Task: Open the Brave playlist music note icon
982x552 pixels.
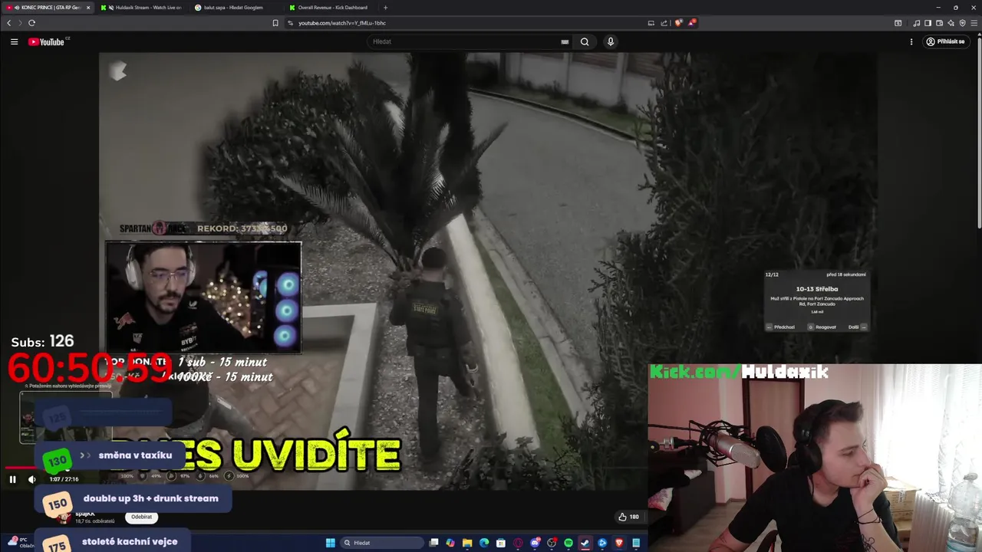Action: (917, 23)
